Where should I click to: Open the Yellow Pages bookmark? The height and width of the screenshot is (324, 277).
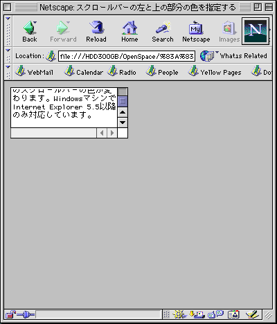click(215, 72)
